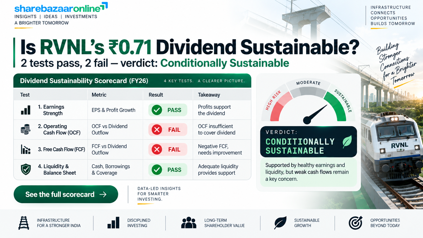Click '4. Liquidity & Balance Sheet' test label
This screenshot has width=423, height=238.
coord(57,170)
